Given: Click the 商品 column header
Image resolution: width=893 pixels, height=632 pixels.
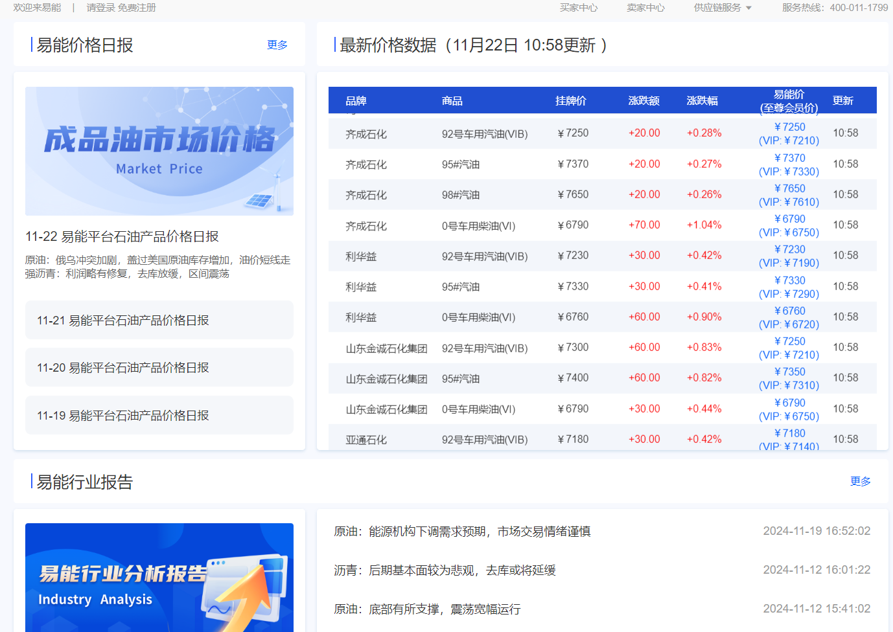Looking at the screenshot, I should (x=452, y=100).
